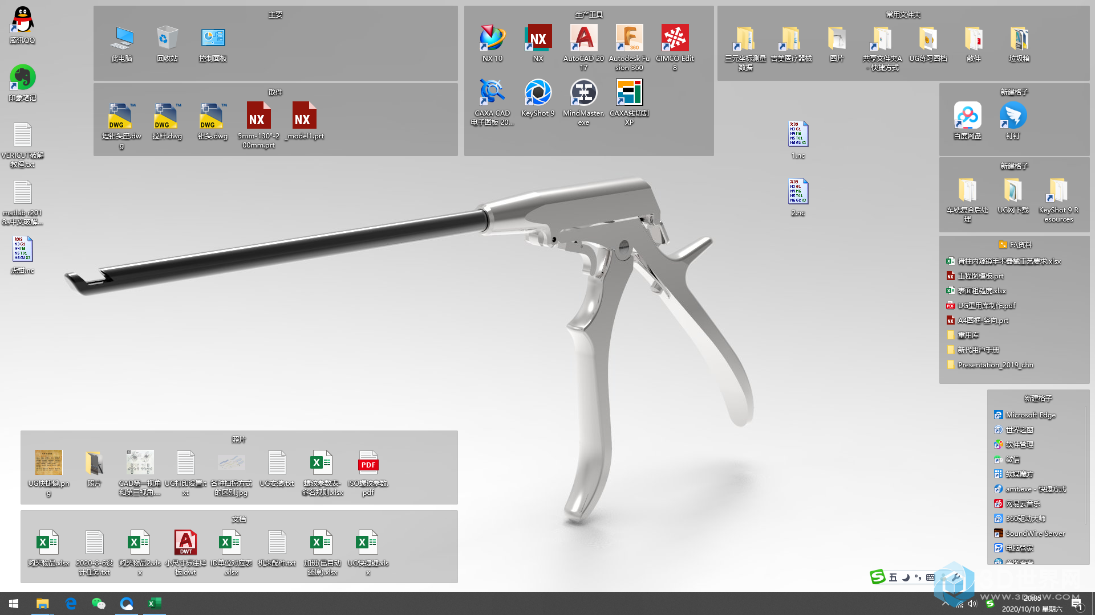Open VERICUT破解教程.txt file

click(x=23, y=145)
